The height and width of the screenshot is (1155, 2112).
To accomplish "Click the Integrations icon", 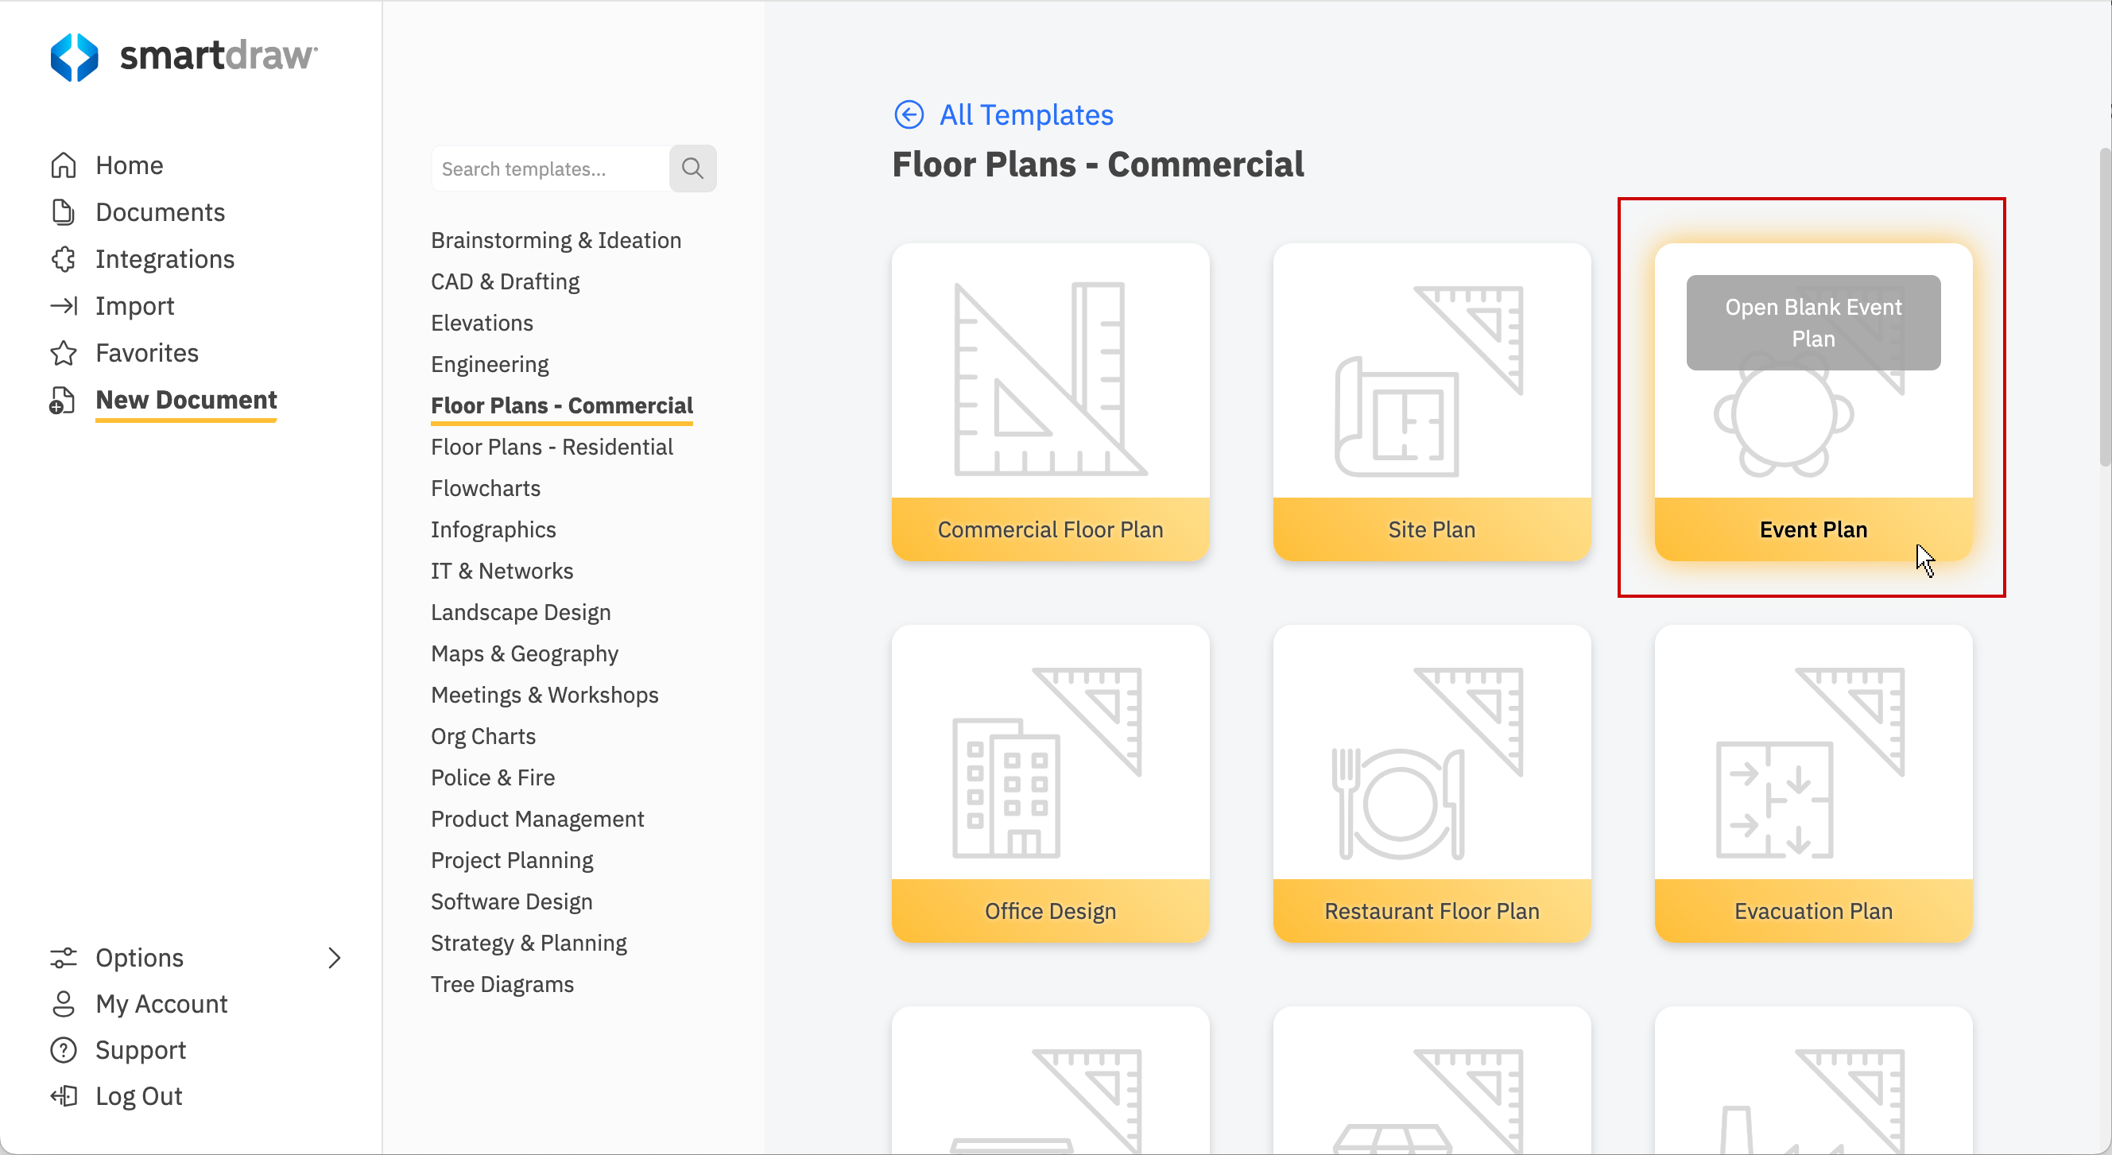I will [64, 258].
